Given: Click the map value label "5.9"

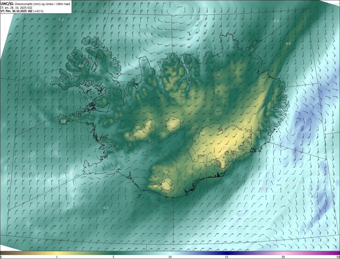Looking at the screenshot, I should [x=61, y=20].
